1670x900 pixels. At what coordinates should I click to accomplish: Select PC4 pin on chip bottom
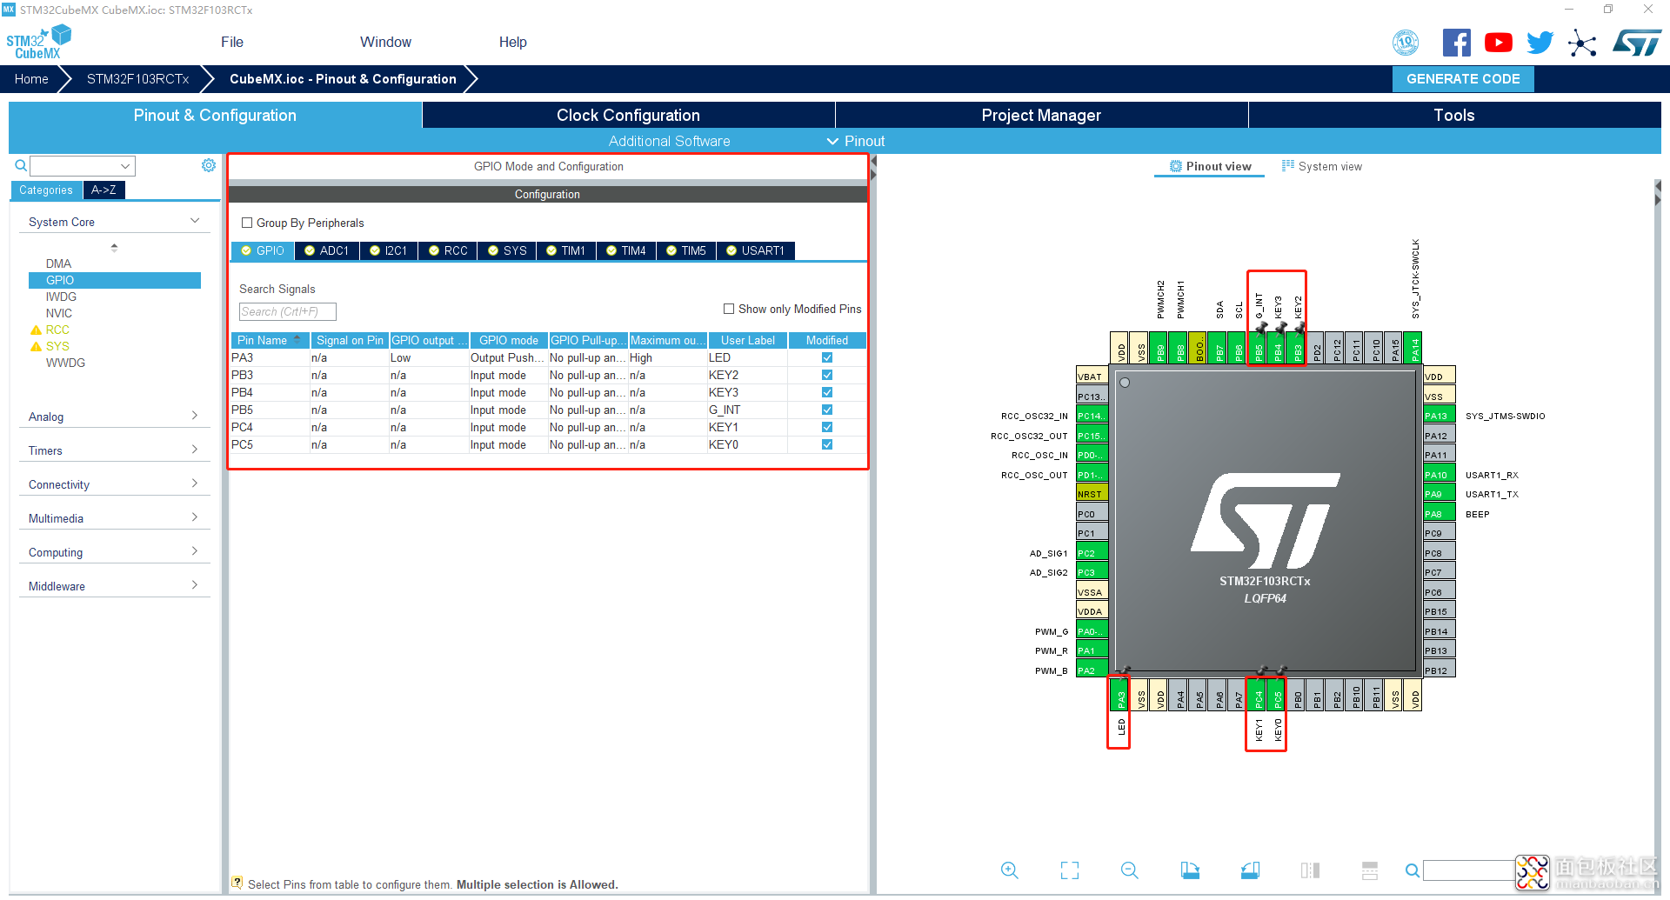[1258, 696]
